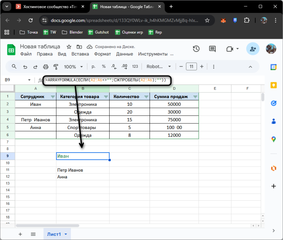This screenshot has height=240, width=283.
Task: Open the Вставка menu
Action: pos(80,54)
